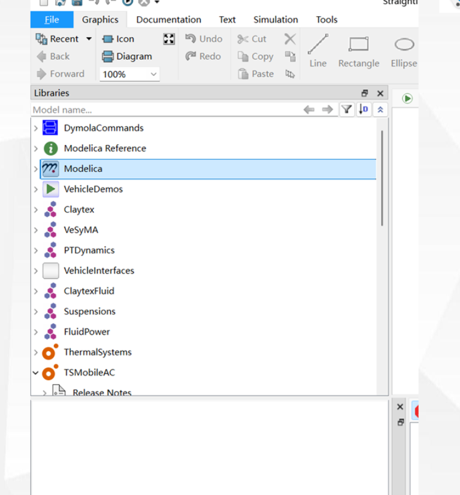Select the Rectangle drawing tool
This screenshot has width=460, height=495.
point(358,51)
